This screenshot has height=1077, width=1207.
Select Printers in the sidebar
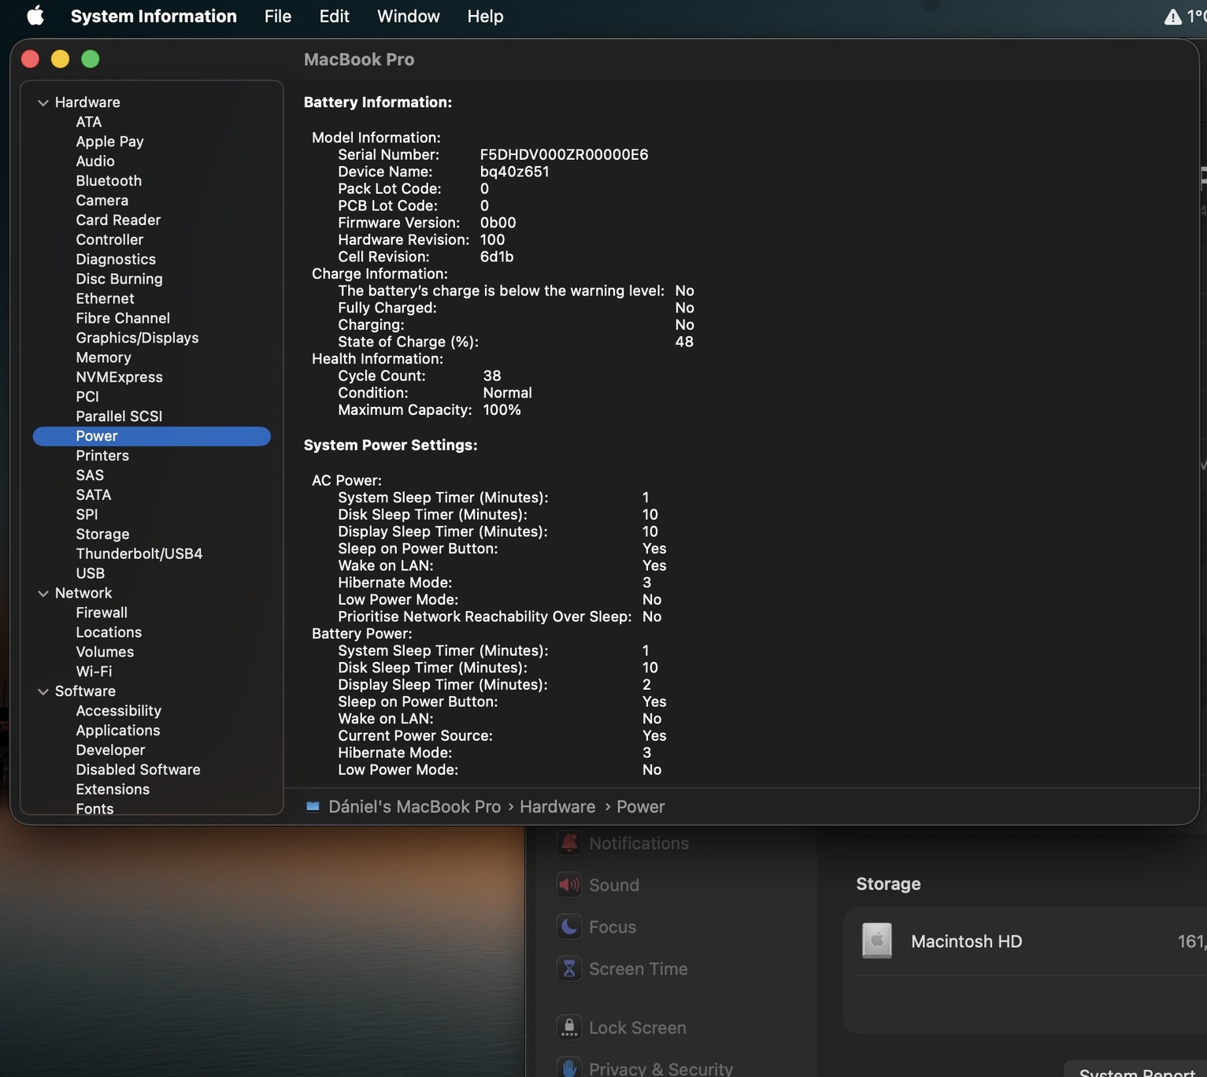(102, 456)
